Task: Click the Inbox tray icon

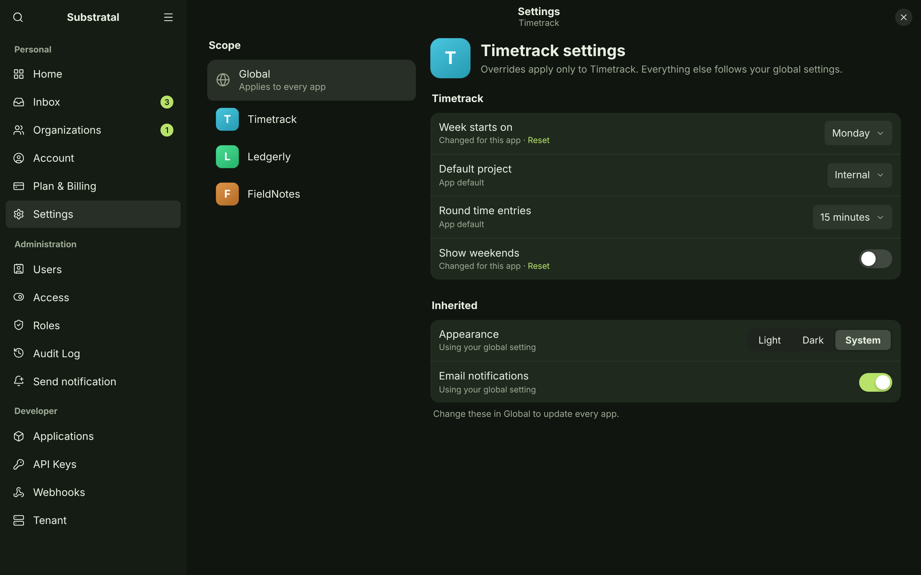Action: [19, 102]
